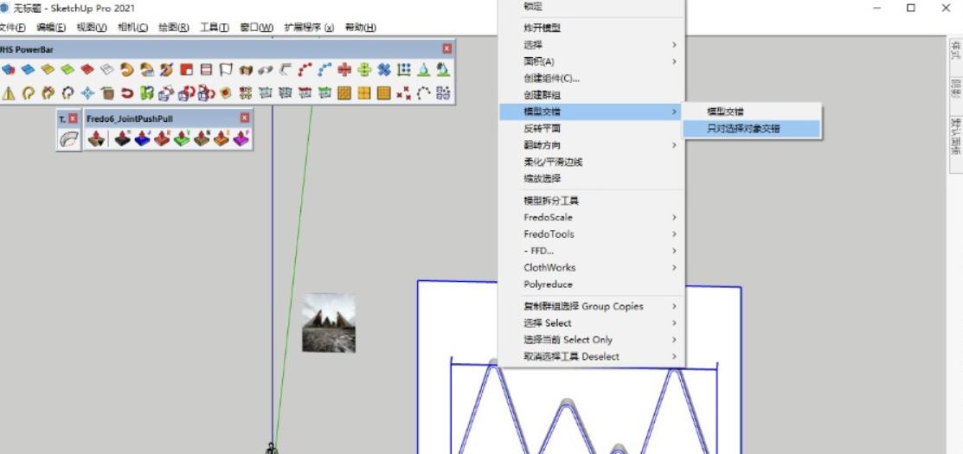Screen dimensions: 963x454
Task: Click 炸开模型 in the context menu
Action: (x=542, y=28)
